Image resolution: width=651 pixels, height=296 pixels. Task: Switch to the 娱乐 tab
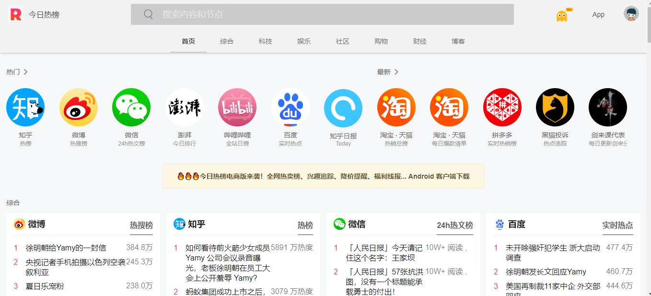tap(304, 41)
